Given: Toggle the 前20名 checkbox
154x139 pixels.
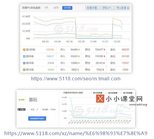Looking at the screenshot, I should click(x=24, y=63).
